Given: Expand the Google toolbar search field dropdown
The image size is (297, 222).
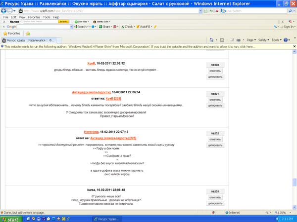Looking at the screenshot, I should coord(72,27).
